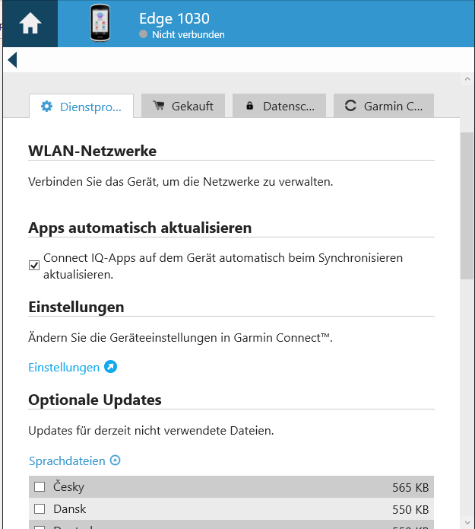Image resolution: width=475 pixels, height=529 pixels.
Task: Open the Einstellungen link
Action: click(x=64, y=367)
